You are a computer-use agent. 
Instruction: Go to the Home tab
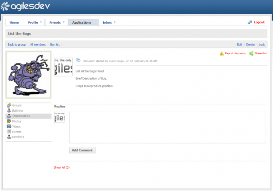[14, 22]
